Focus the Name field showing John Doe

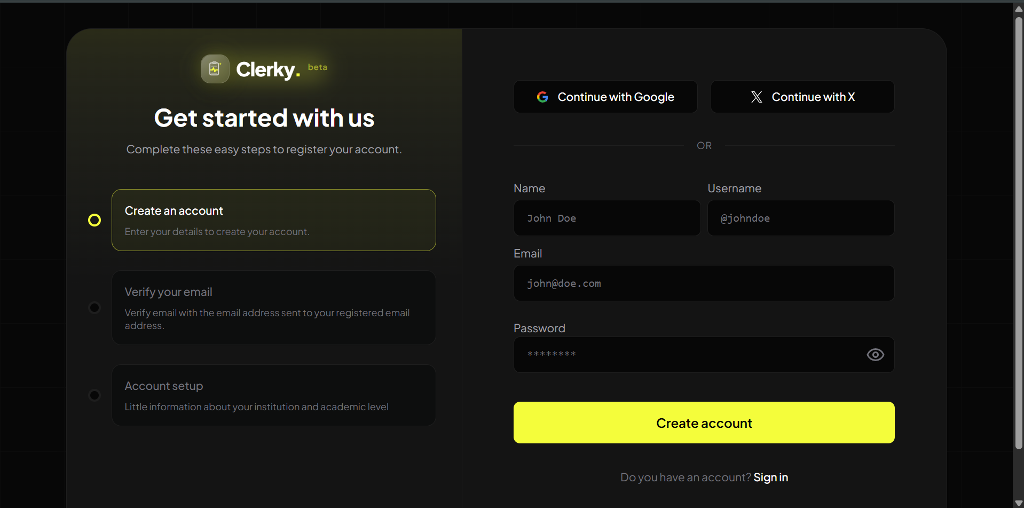(x=607, y=218)
